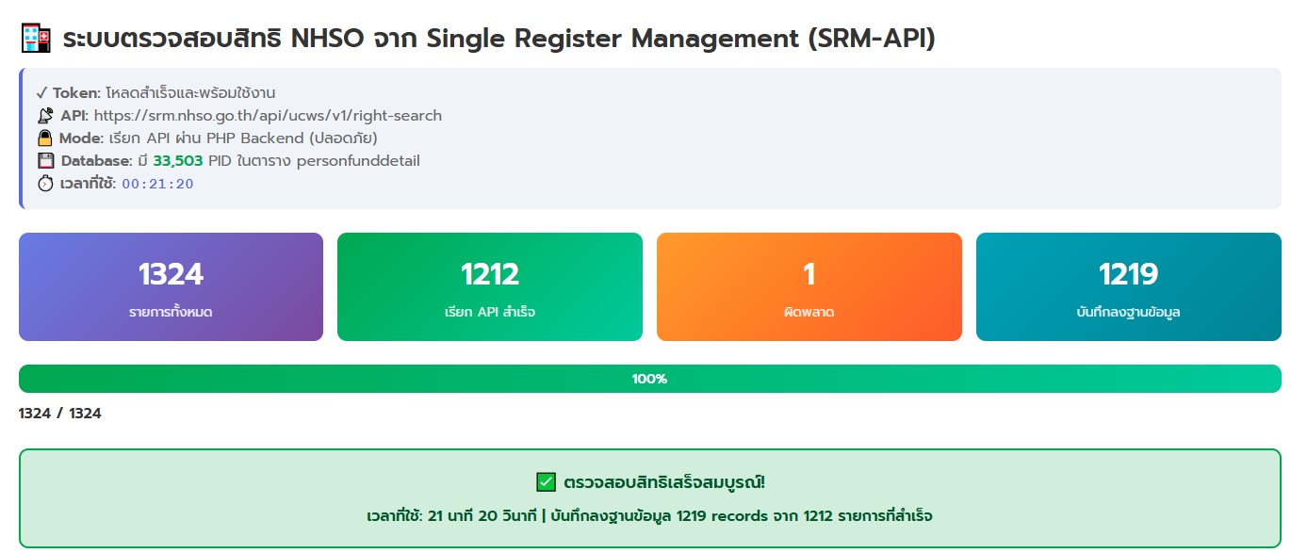The width and height of the screenshot is (1291, 553).
Task: Click the green checkmark icon in completion banner
Action: pos(546,482)
